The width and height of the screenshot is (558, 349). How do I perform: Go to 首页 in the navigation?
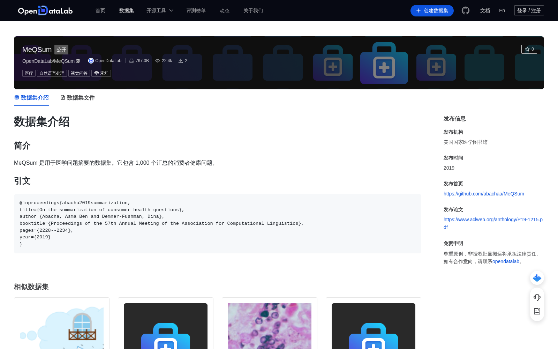pyautogui.click(x=100, y=10)
